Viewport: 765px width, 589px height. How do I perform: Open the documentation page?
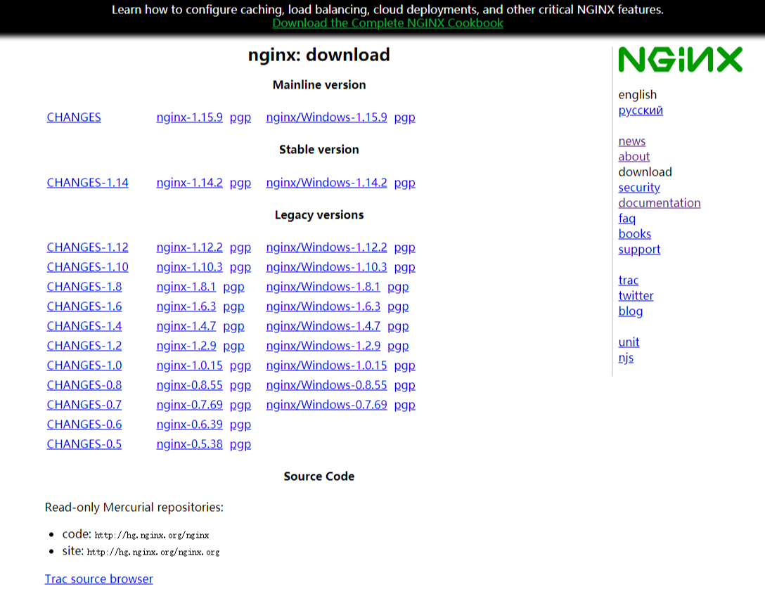click(659, 202)
